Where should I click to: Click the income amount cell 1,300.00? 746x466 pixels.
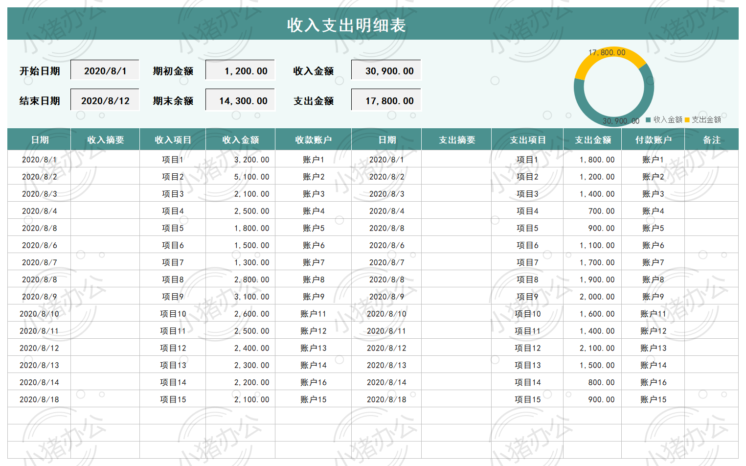tap(240, 262)
